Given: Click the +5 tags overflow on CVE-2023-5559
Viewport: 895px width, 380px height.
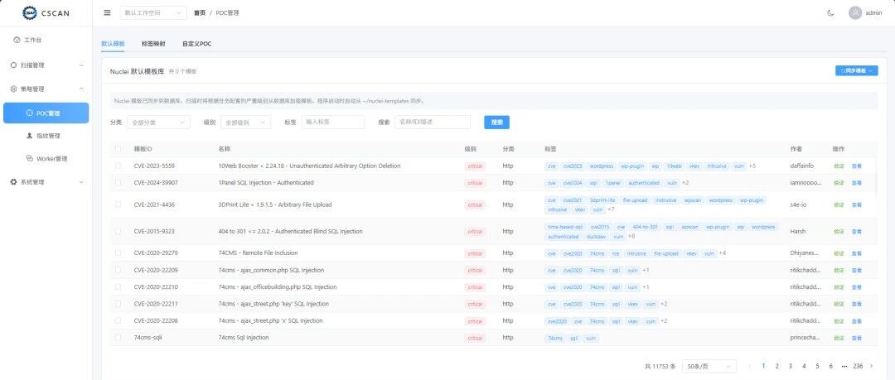Looking at the screenshot, I should pos(752,166).
